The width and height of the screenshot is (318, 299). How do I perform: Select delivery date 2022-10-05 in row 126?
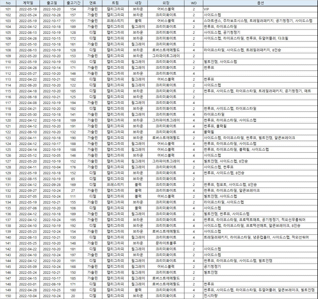coord(52,156)
